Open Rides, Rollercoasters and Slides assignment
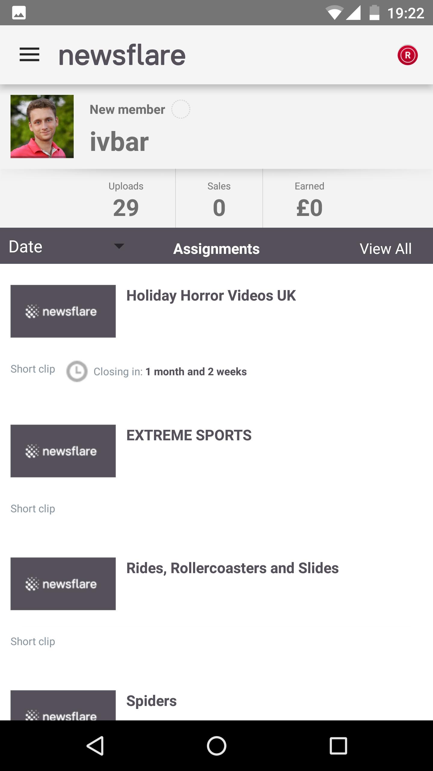This screenshot has height=771, width=433. (232, 568)
